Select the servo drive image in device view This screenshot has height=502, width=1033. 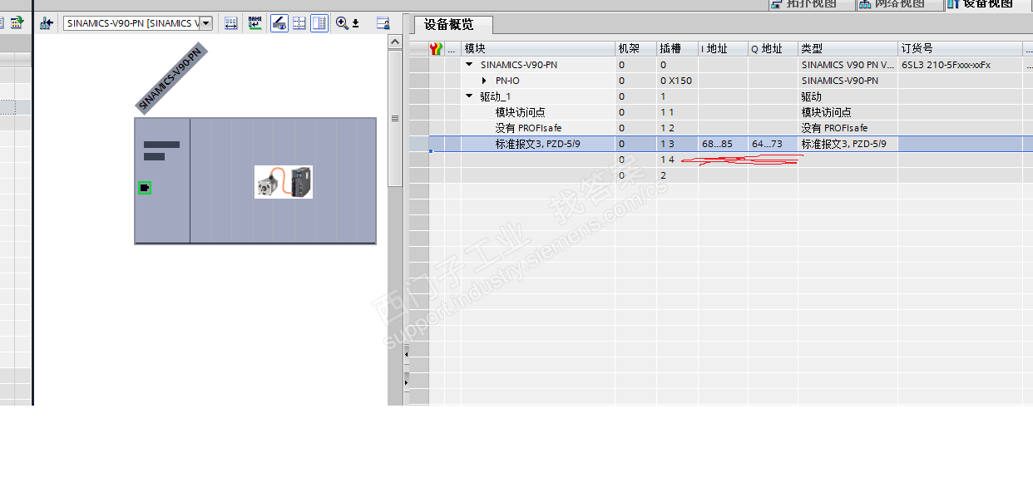[284, 182]
